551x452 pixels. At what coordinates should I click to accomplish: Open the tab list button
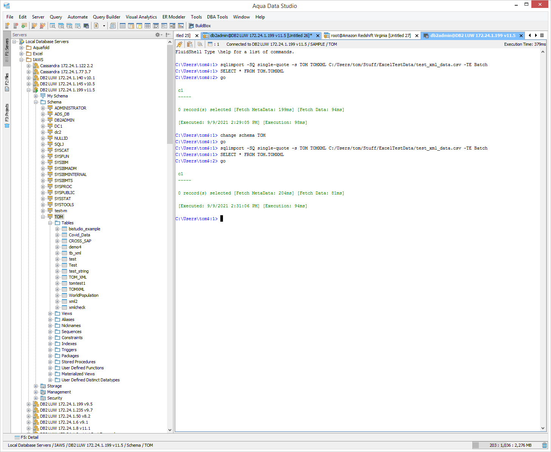click(542, 35)
